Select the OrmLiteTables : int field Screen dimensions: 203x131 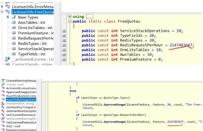pos(35,28)
